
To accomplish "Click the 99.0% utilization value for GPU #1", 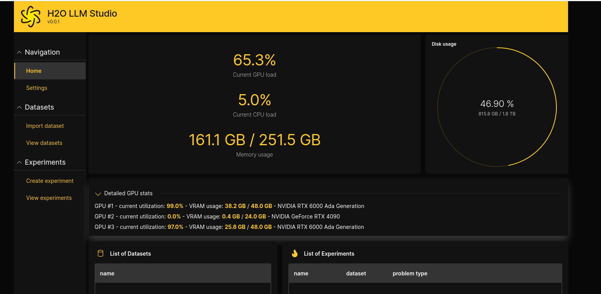I will [175, 206].
